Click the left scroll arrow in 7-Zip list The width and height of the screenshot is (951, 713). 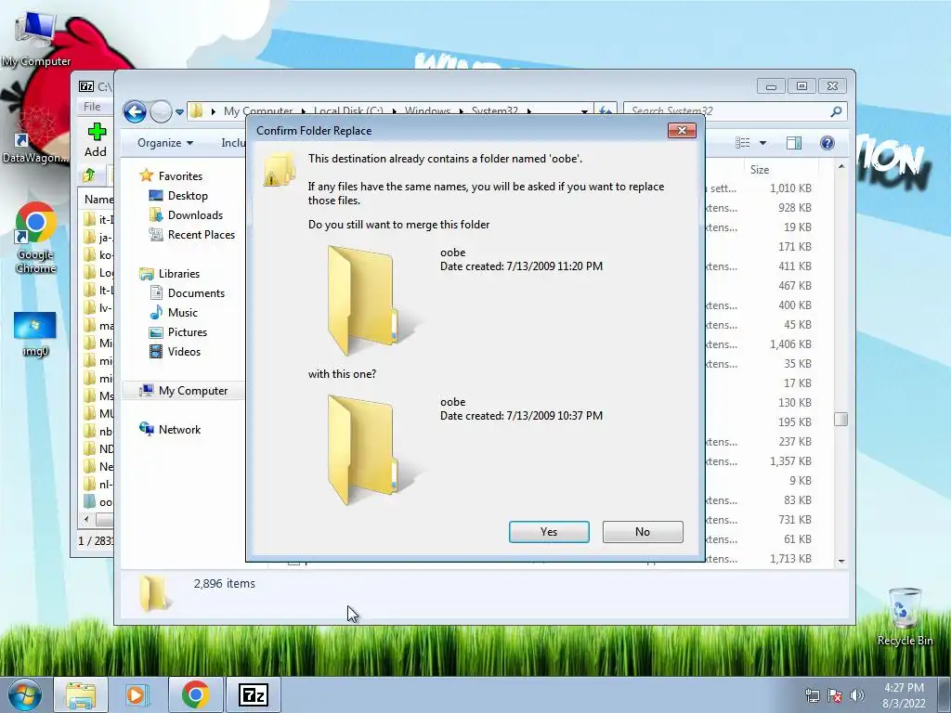coord(86,520)
